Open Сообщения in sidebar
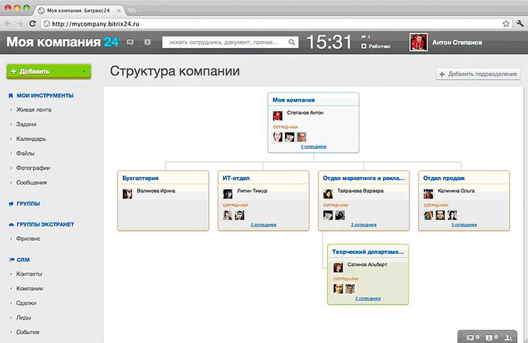This screenshot has height=343, width=528. point(32,182)
